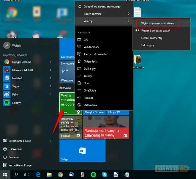Open Wszystkie aplikacje list
Image resolution: width=196 pixels, height=179 pixels.
20,165
